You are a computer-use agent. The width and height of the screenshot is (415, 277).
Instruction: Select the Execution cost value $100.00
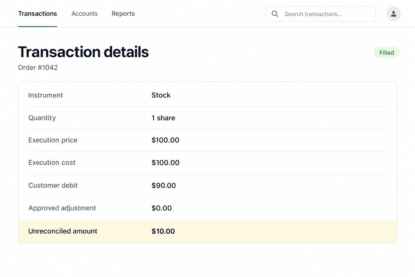tap(165, 163)
